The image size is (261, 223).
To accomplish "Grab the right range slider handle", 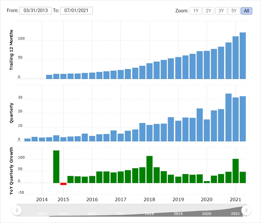I will 246,210.
